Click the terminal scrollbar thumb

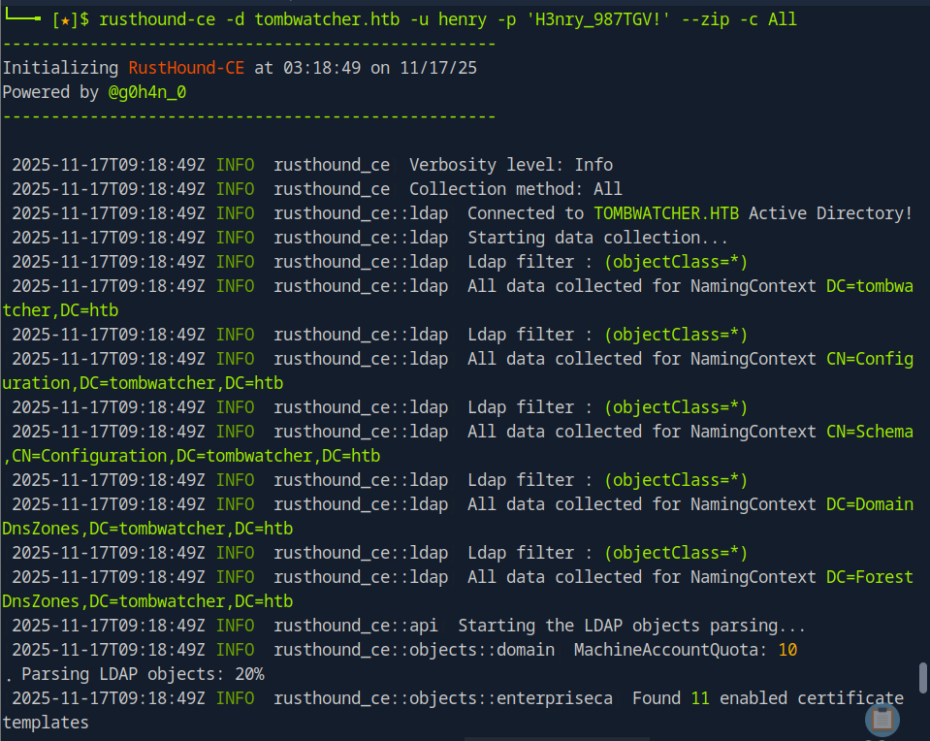(x=922, y=677)
